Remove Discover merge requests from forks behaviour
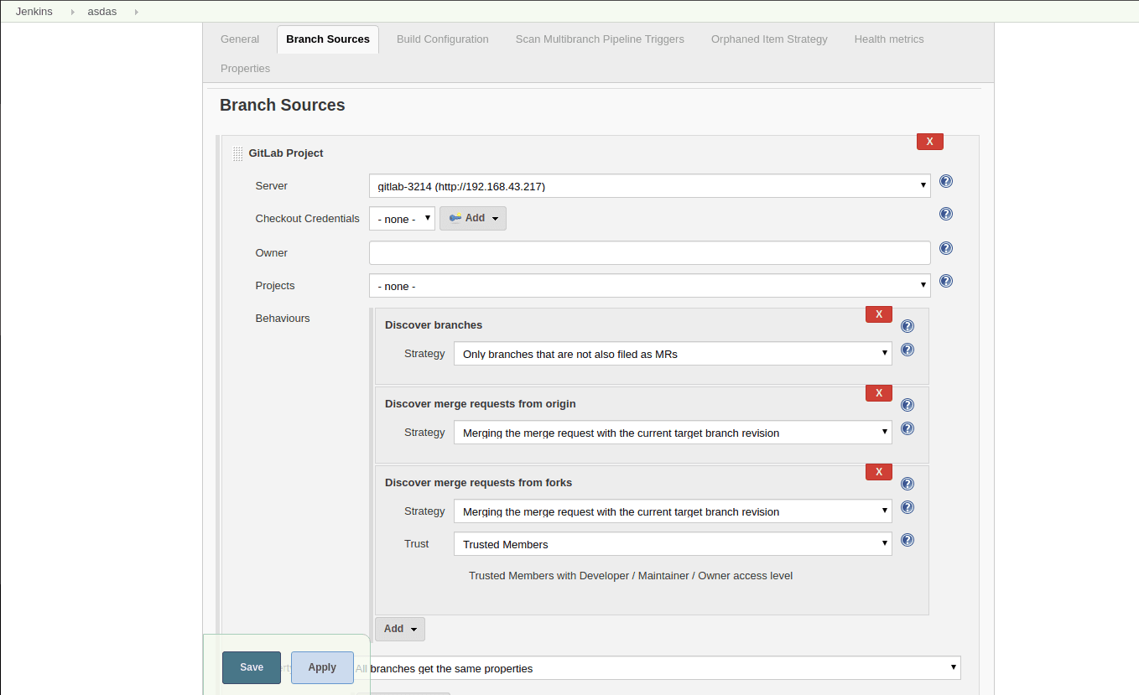Viewport: 1139px width, 695px height. (x=878, y=471)
